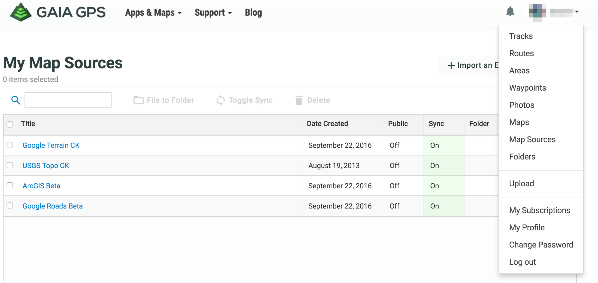Screen dimensions: 598x283
Task: Click Import plus icon
Action: click(x=451, y=65)
